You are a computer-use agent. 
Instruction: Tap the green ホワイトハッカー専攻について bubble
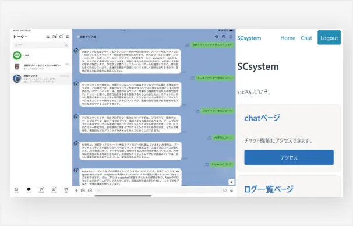[214, 77]
